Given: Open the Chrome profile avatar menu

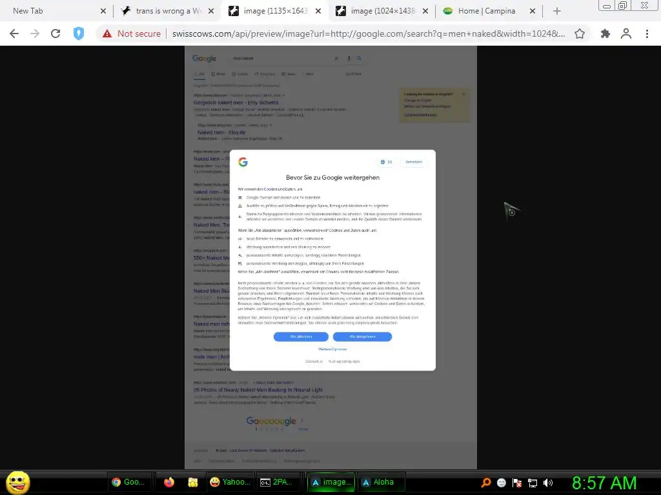Looking at the screenshot, I should 626,34.
